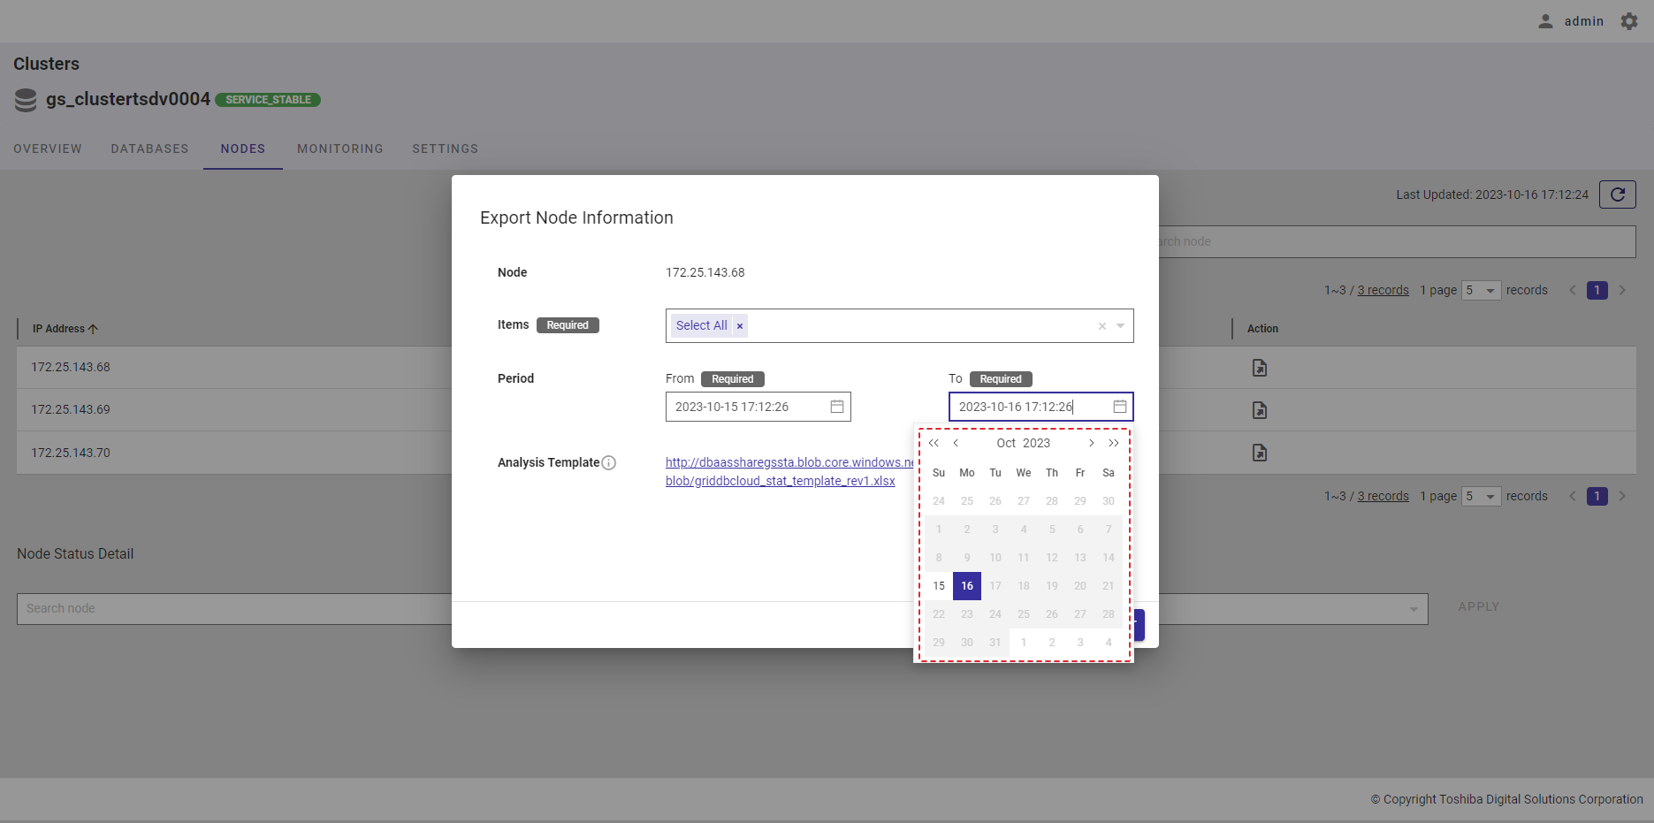Switch to the Monitoring tab
The width and height of the screenshot is (1654, 823).
coord(339,149)
